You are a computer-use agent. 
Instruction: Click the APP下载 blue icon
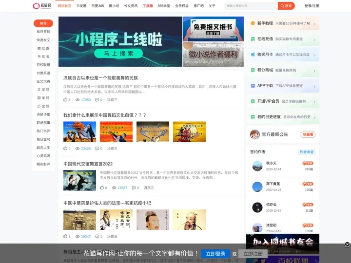(x=253, y=86)
